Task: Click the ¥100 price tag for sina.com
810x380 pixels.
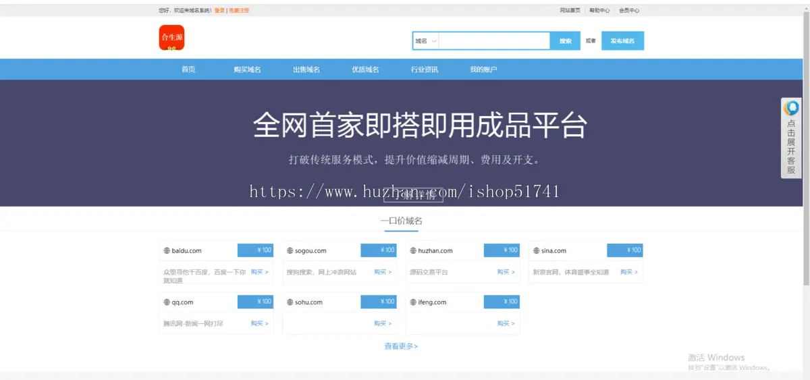Action: (x=625, y=250)
